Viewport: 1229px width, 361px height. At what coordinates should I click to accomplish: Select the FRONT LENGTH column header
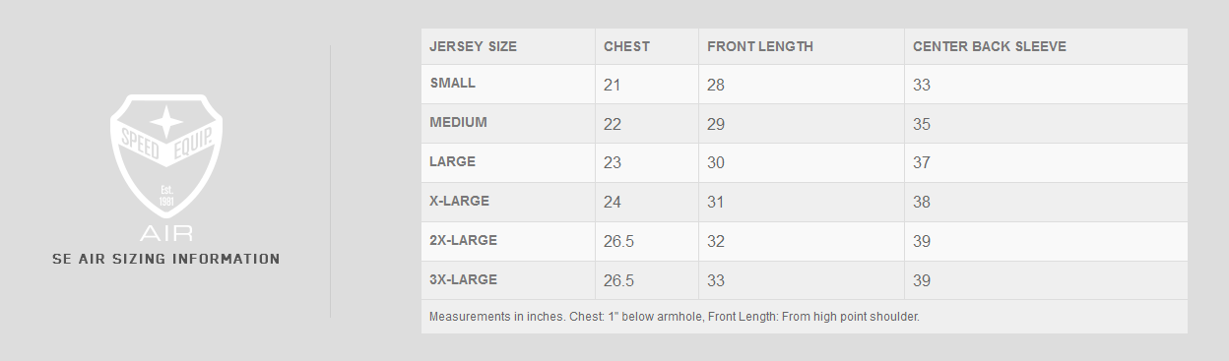click(x=760, y=46)
